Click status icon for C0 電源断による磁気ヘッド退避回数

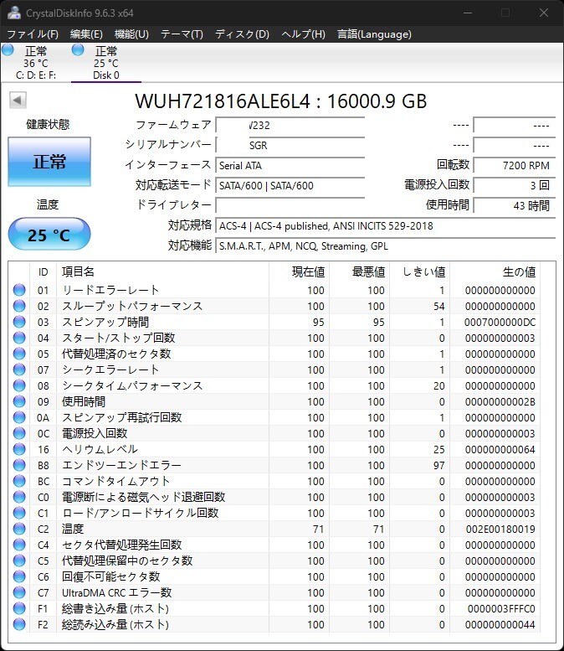[19, 497]
